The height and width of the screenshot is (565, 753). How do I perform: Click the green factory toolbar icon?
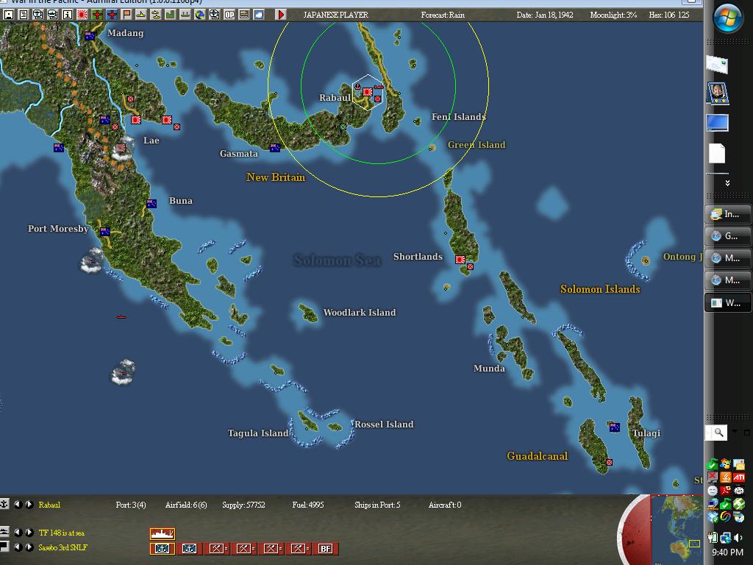pos(170,15)
